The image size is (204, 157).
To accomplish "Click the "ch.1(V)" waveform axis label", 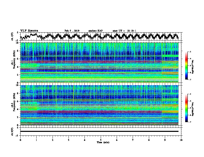I will tap(12, 36).
